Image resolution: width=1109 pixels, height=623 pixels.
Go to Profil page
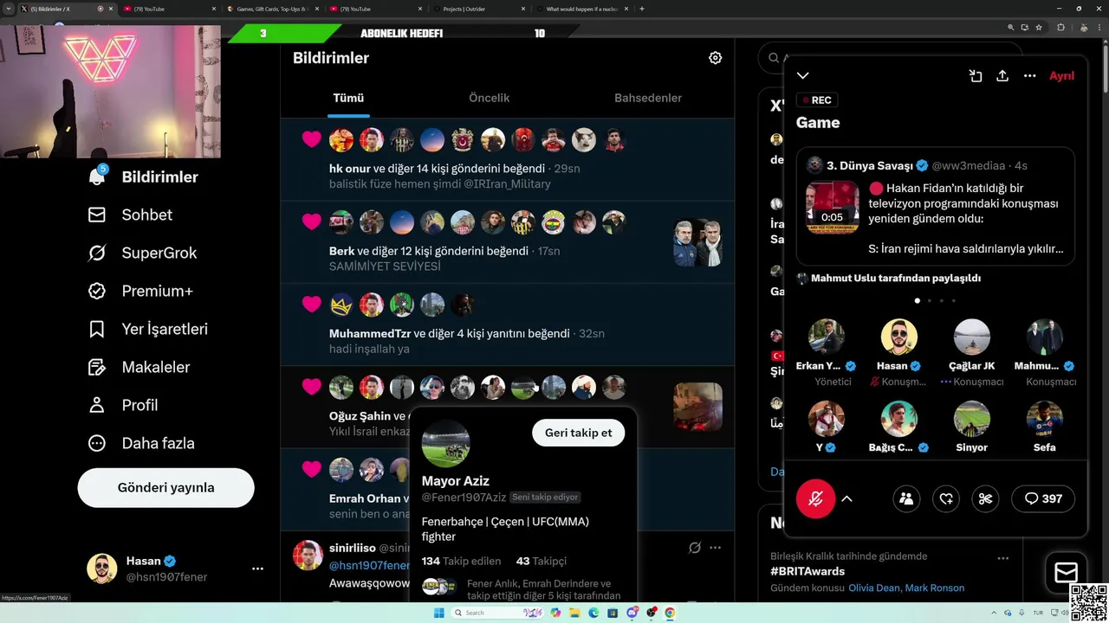123,405
